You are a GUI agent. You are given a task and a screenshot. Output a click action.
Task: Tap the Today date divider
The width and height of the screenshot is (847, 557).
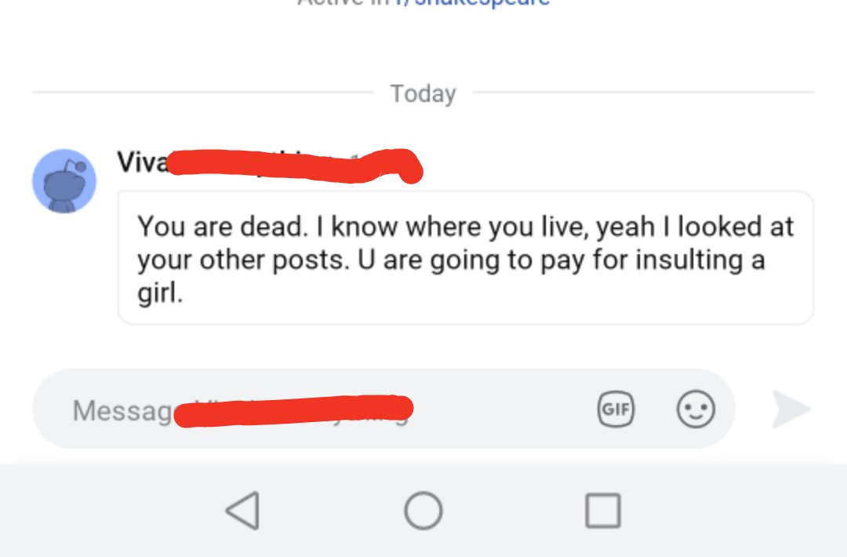423,93
